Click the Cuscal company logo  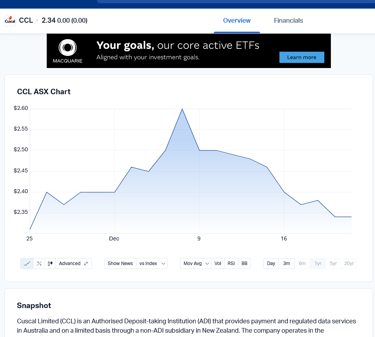(x=10, y=20)
